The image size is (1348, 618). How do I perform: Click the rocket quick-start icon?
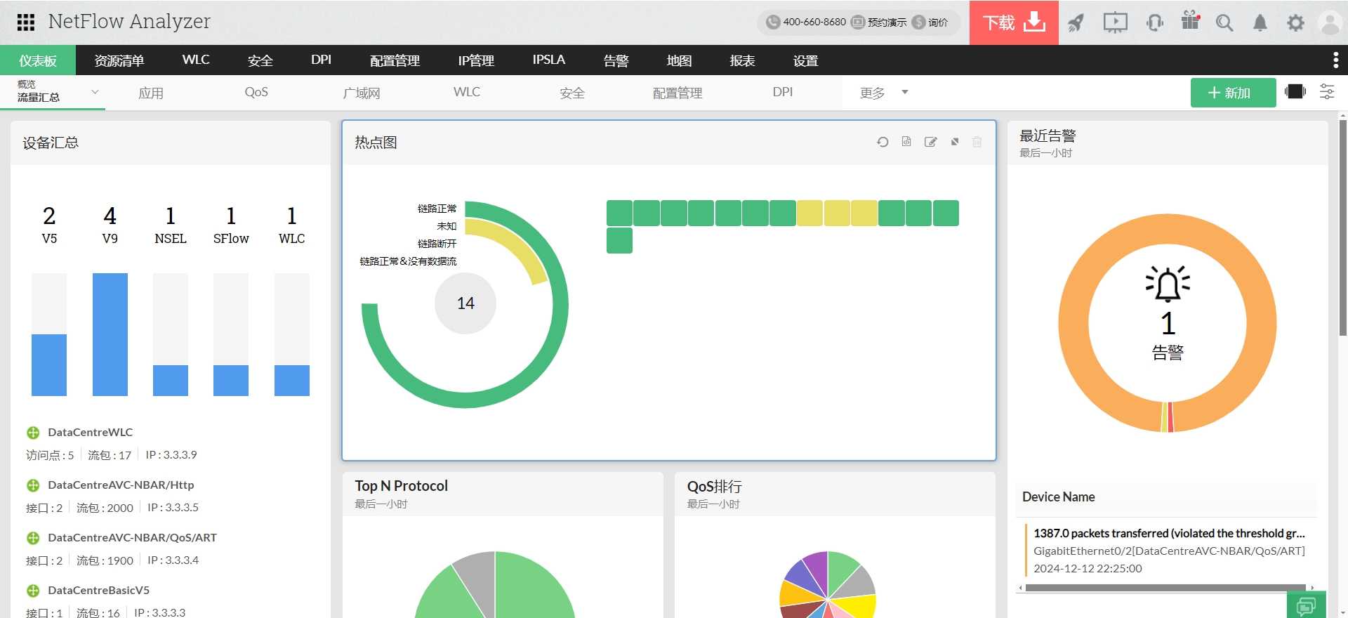coord(1076,22)
